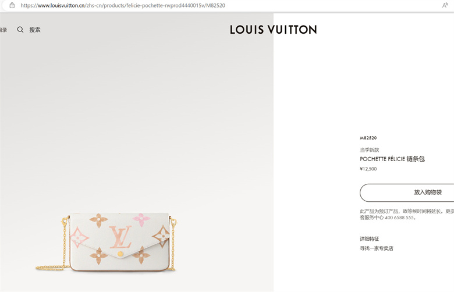Select the 搜索 search label
Screen dimensions: 454x292
[35, 30]
